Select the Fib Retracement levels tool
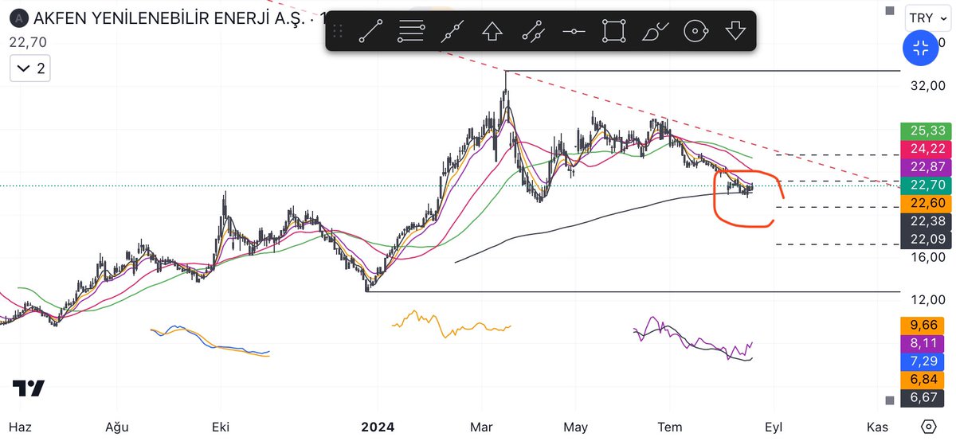Image resolution: width=956 pixels, height=441 pixels. [x=412, y=32]
